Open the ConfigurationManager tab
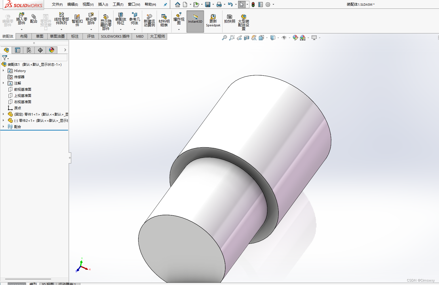This screenshot has height=285, width=439. point(29,50)
